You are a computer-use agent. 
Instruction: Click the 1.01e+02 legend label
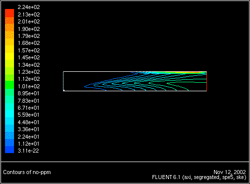[28, 86]
